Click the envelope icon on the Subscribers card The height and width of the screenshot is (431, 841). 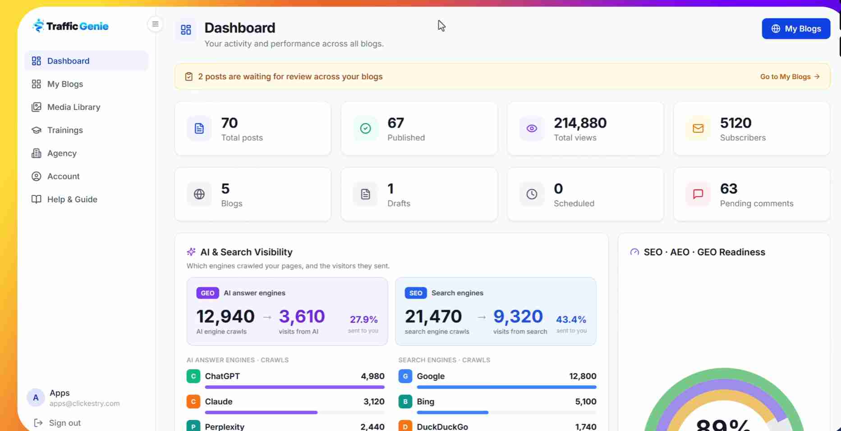click(x=698, y=128)
